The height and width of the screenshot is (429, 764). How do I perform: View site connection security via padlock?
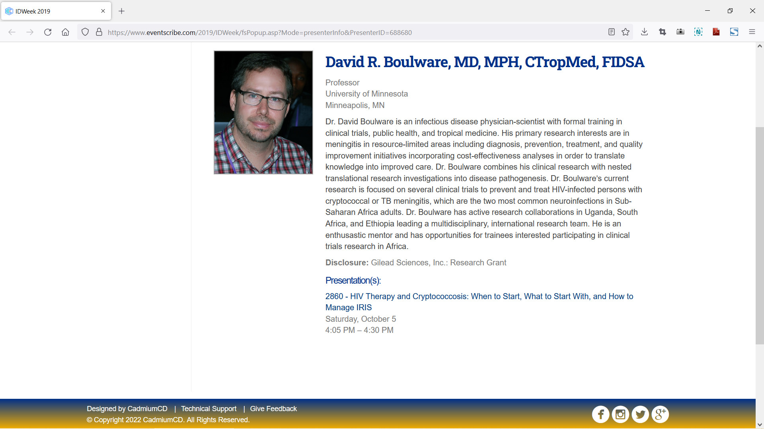point(99,32)
